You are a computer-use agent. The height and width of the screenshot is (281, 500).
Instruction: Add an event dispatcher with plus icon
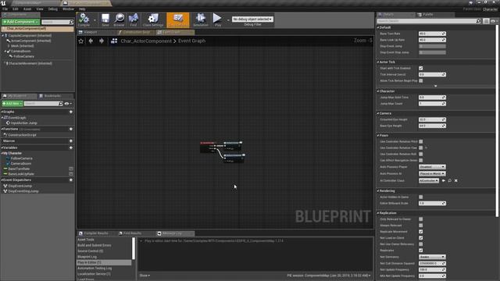(71, 180)
